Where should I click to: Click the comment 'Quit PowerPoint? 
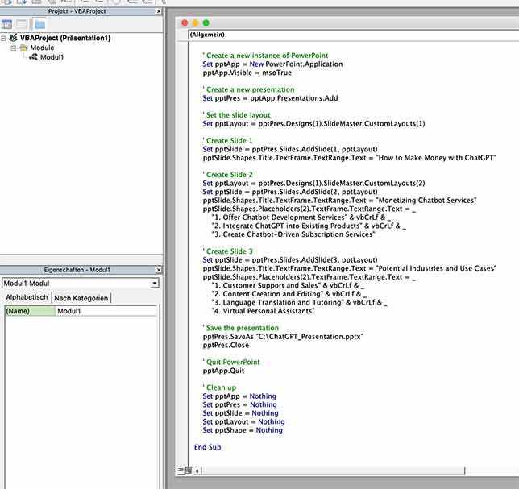click(231, 363)
